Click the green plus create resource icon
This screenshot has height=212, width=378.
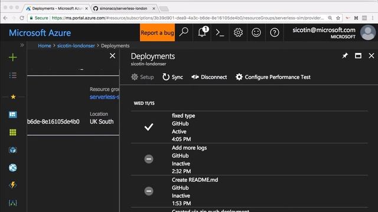[13, 58]
